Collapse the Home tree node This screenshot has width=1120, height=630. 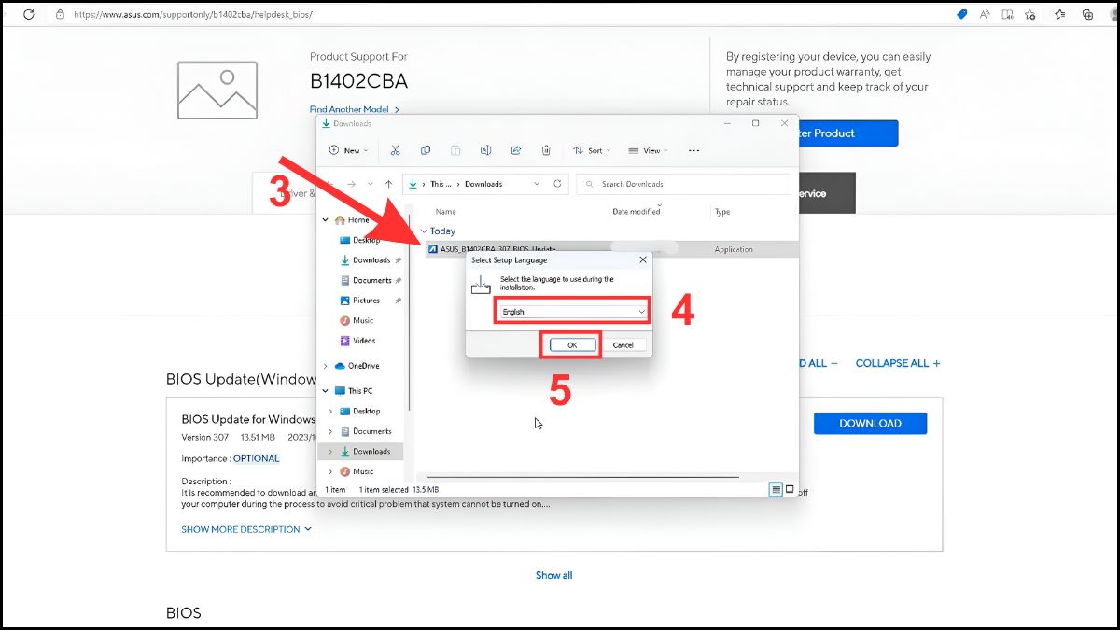click(x=325, y=220)
